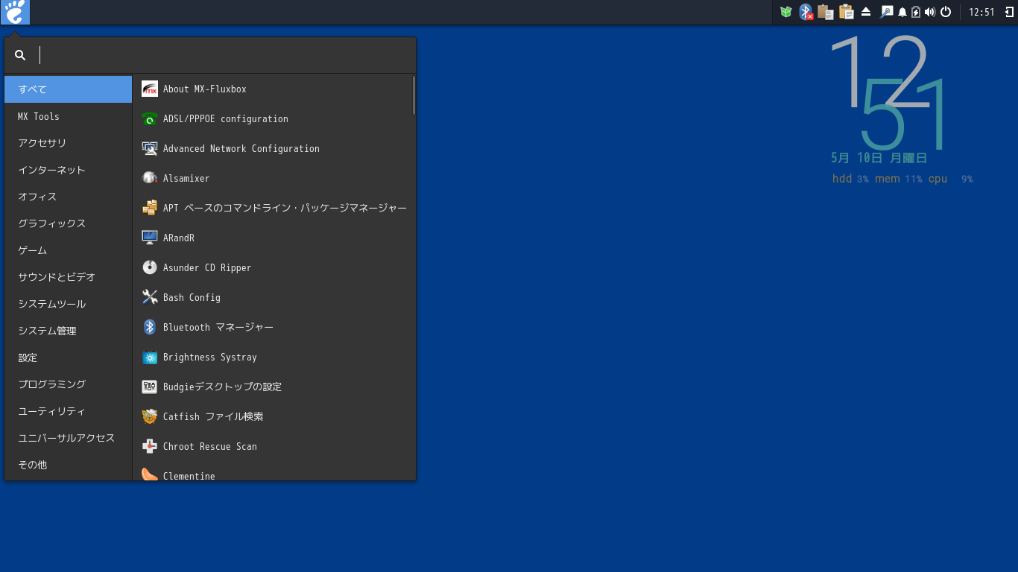Click the logout icon beside the clock

[x=1010, y=12]
